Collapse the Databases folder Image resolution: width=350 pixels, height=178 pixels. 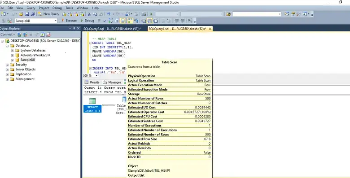(x=7, y=46)
